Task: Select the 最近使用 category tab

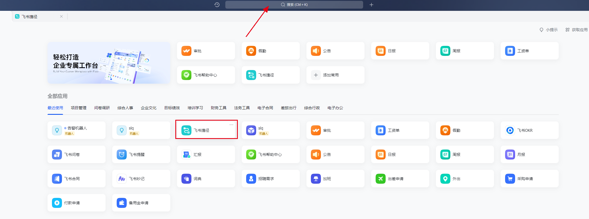Action: [55, 108]
